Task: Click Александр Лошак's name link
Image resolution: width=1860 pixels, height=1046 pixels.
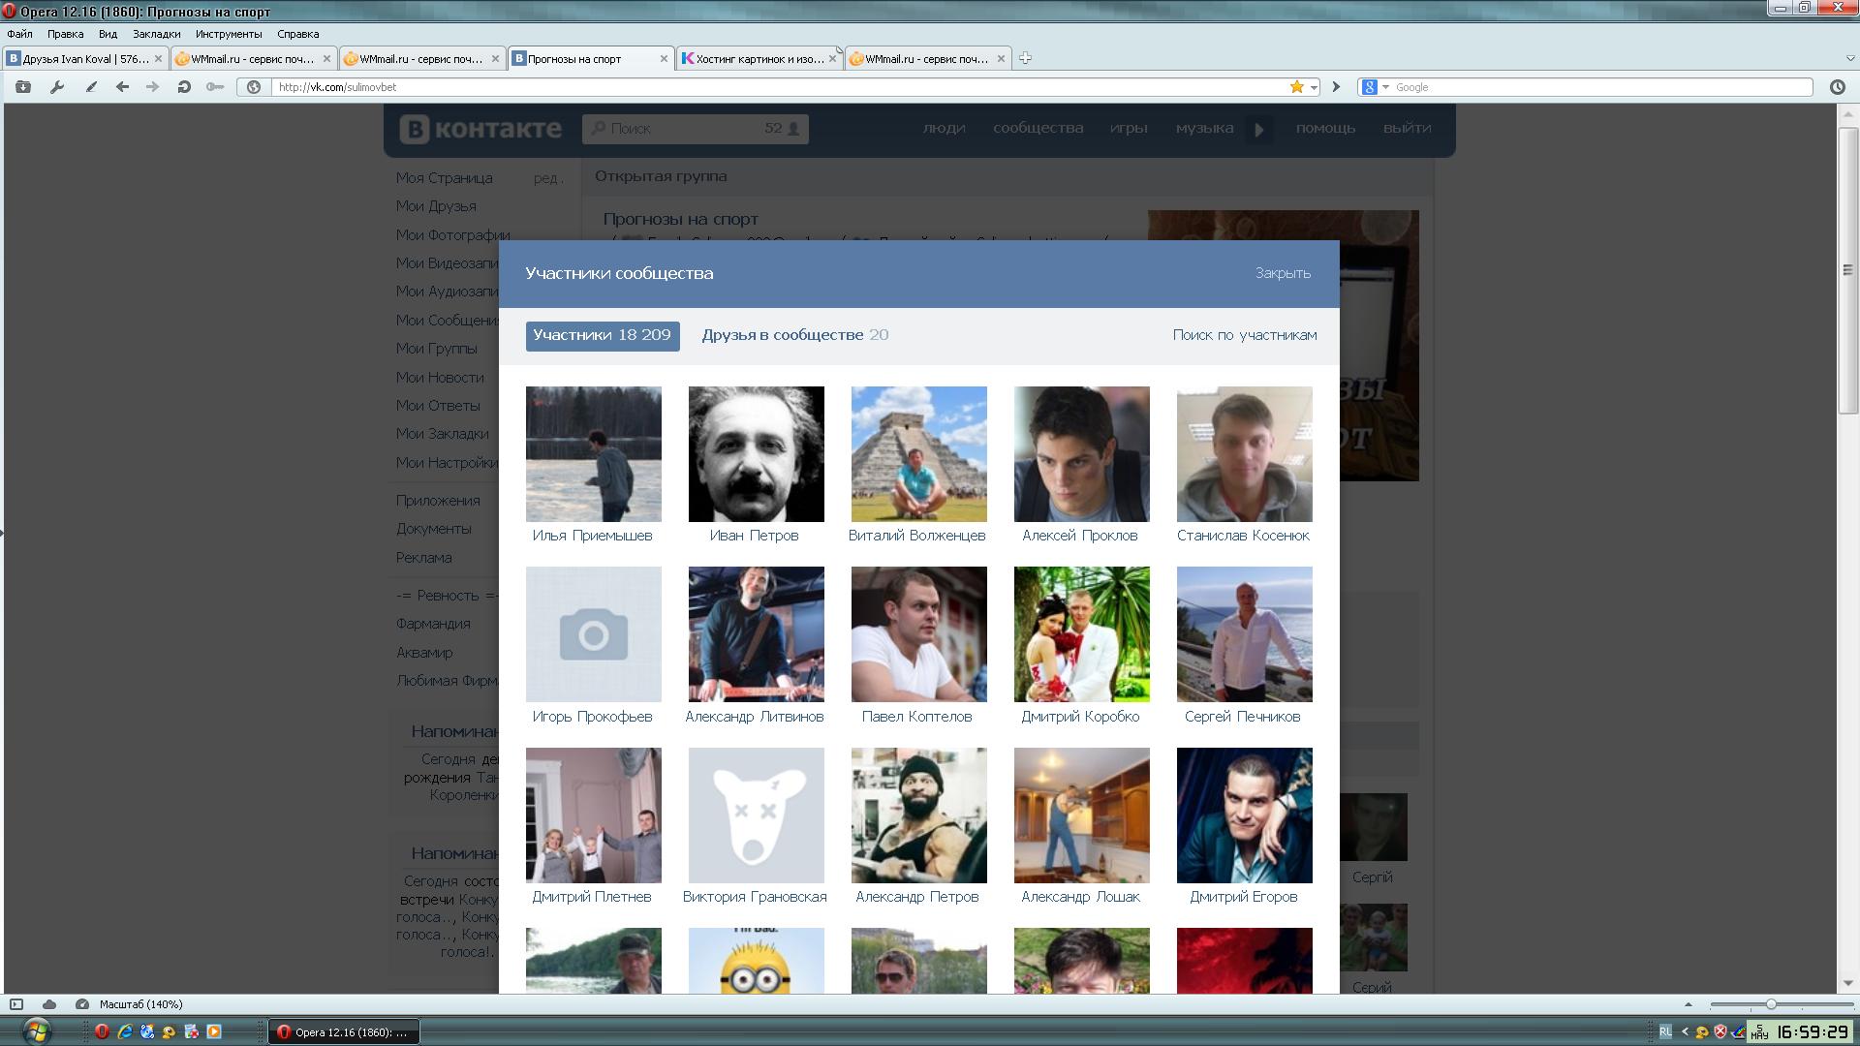Action: click(1080, 897)
